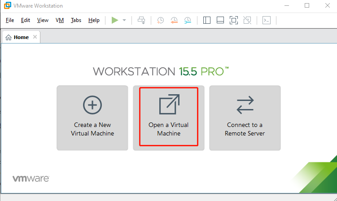337x201 pixels.
Task: Toggle the thumbnail bar view
Action: tap(220, 20)
